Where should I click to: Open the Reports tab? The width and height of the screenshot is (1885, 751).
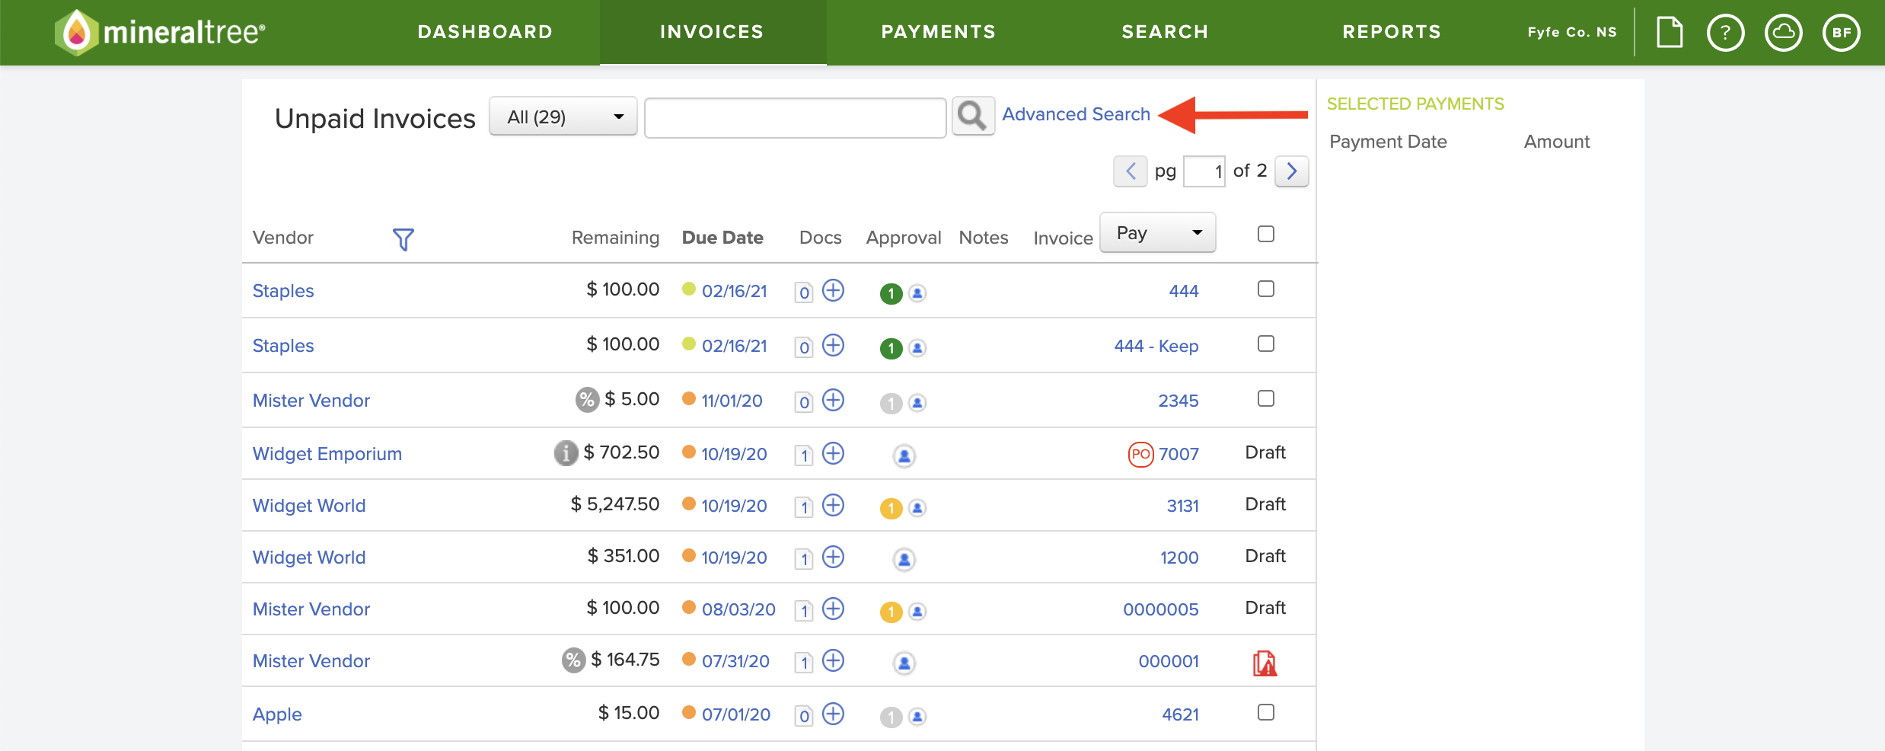click(1392, 32)
